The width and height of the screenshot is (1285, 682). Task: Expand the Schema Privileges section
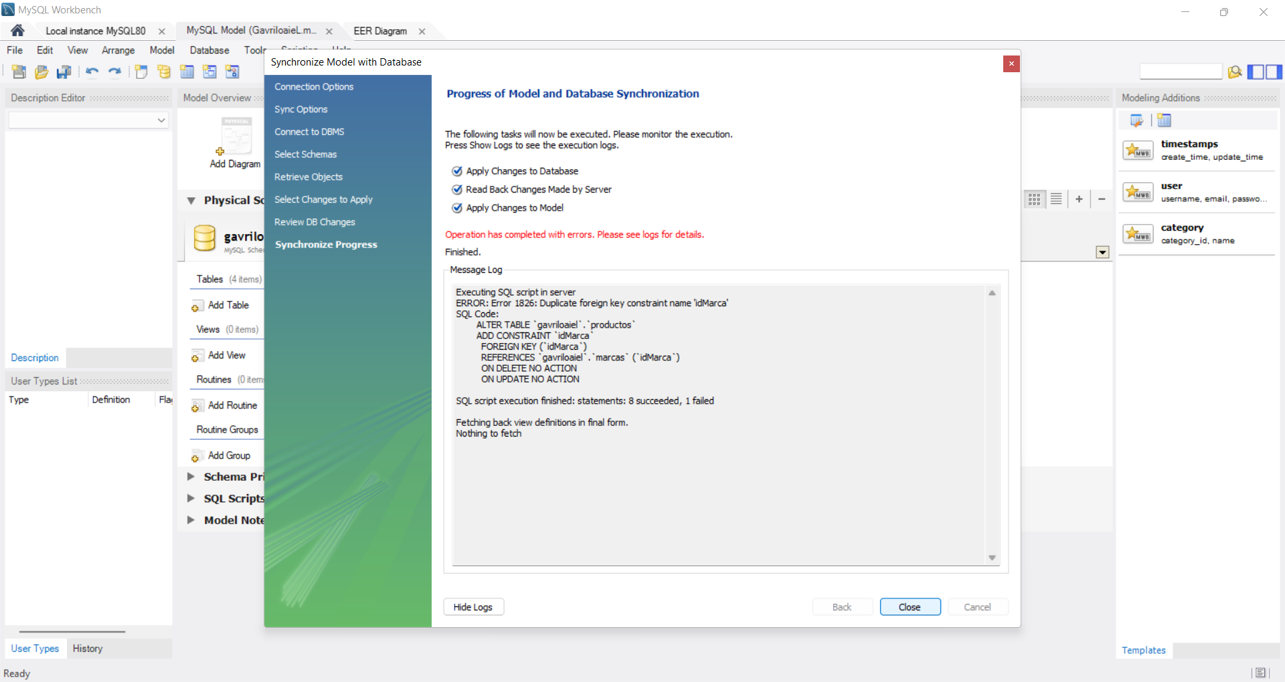click(191, 477)
